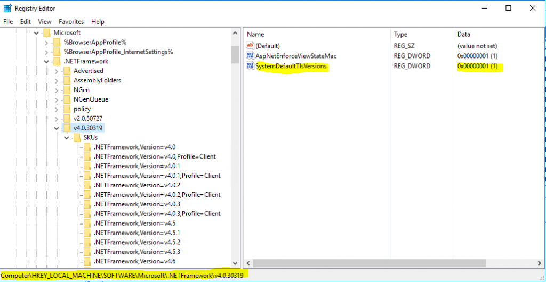Select the %BrowserAppProfile_InternetSettings% tree key
This screenshot has height=282, width=546.
coord(118,52)
